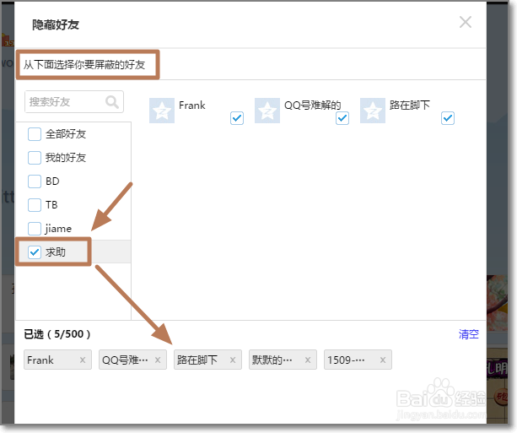Click the 路在脚下 name in friend grid
Image resolution: width=517 pixels, height=433 pixels.
coord(410,106)
